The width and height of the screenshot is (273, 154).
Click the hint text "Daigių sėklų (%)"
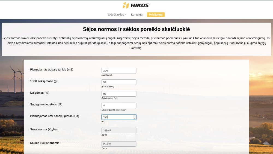tap(109, 98)
